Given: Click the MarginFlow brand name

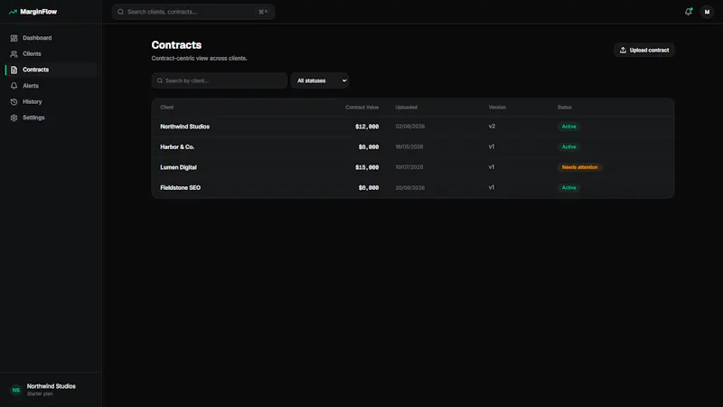Looking at the screenshot, I should click(x=38, y=12).
